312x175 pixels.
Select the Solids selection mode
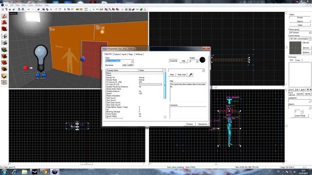pos(300,25)
